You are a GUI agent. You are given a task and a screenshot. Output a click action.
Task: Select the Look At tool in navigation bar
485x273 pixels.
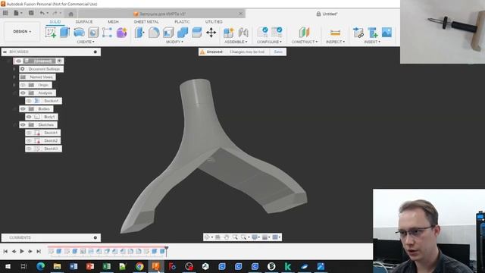[x=217, y=237]
